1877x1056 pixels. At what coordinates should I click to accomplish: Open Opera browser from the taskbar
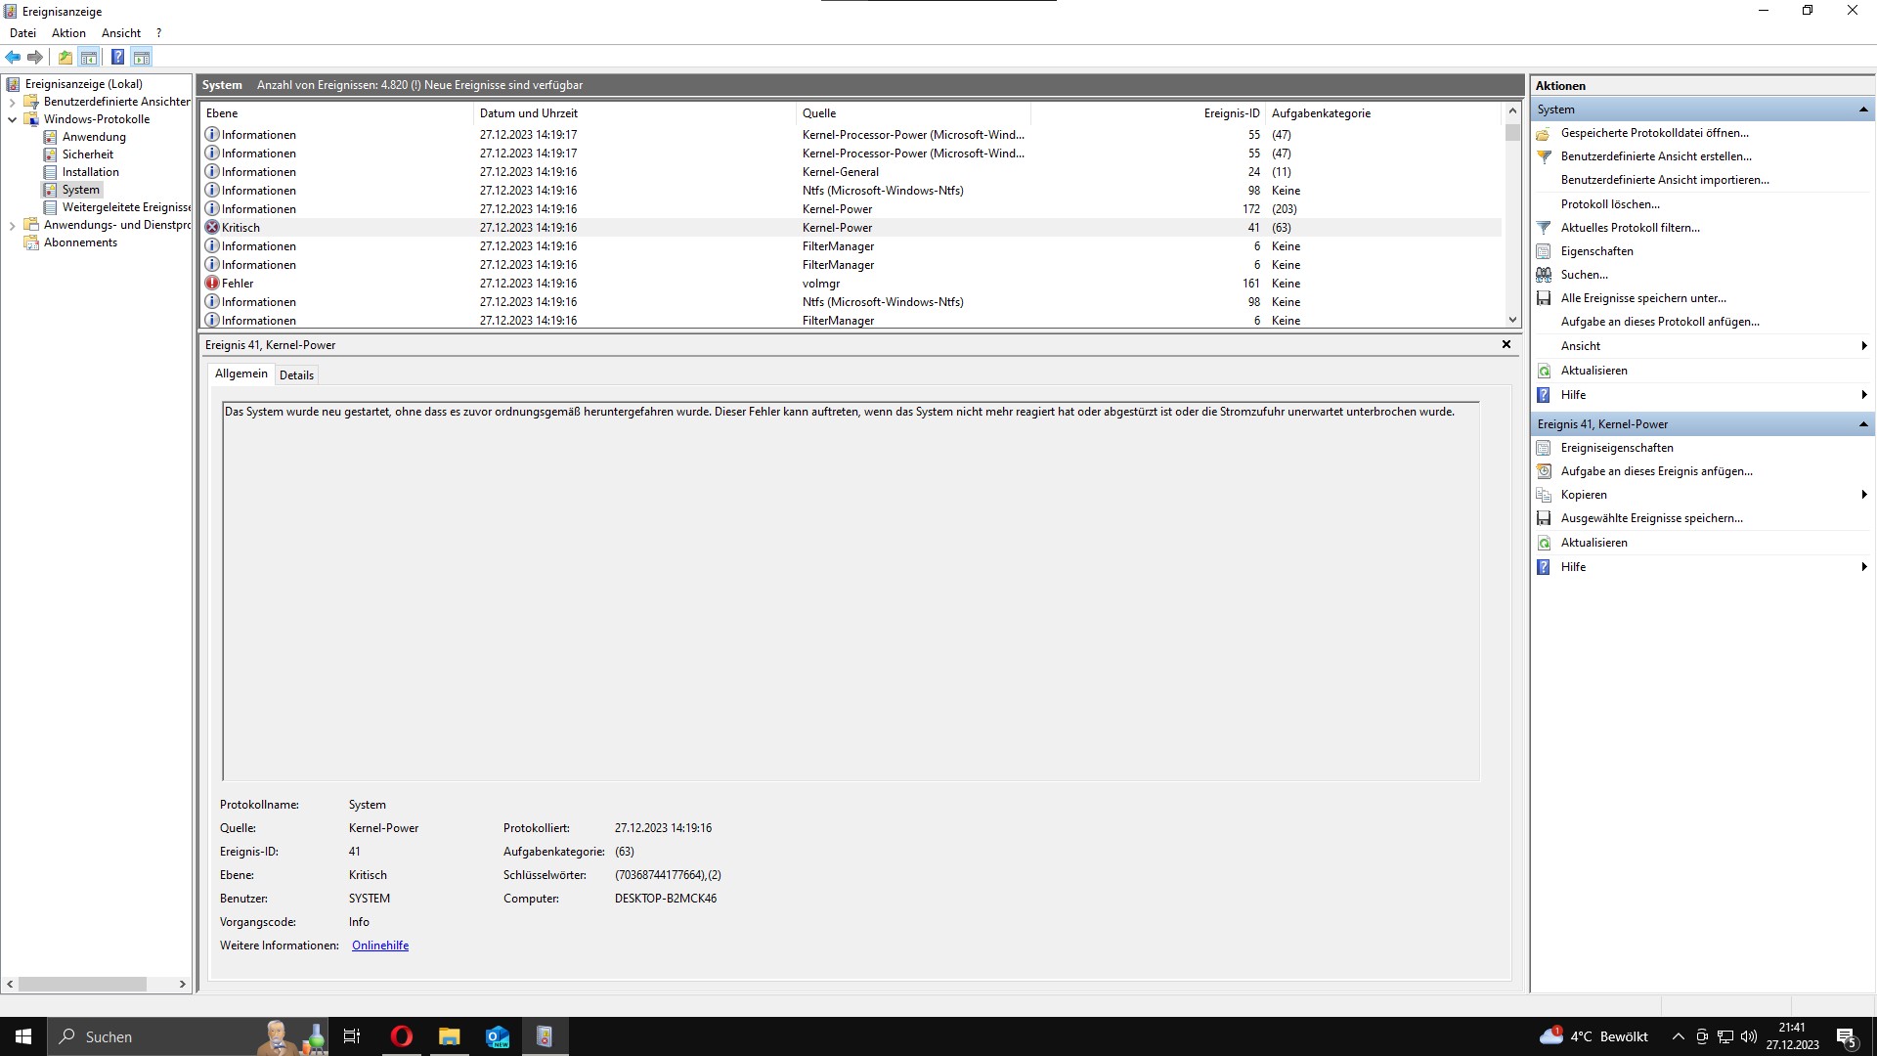pyautogui.click(x=401, y=1036)
